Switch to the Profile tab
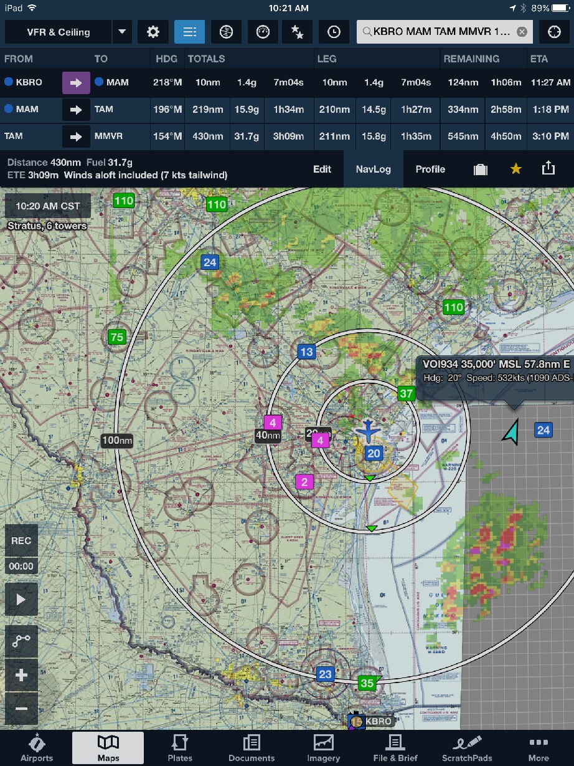This screenshot has height=766, width=574. click(x=430, y=169)
